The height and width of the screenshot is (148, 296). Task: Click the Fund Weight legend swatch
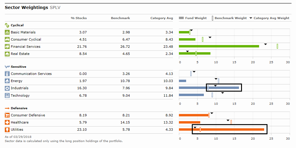click(x=181, y=18)
